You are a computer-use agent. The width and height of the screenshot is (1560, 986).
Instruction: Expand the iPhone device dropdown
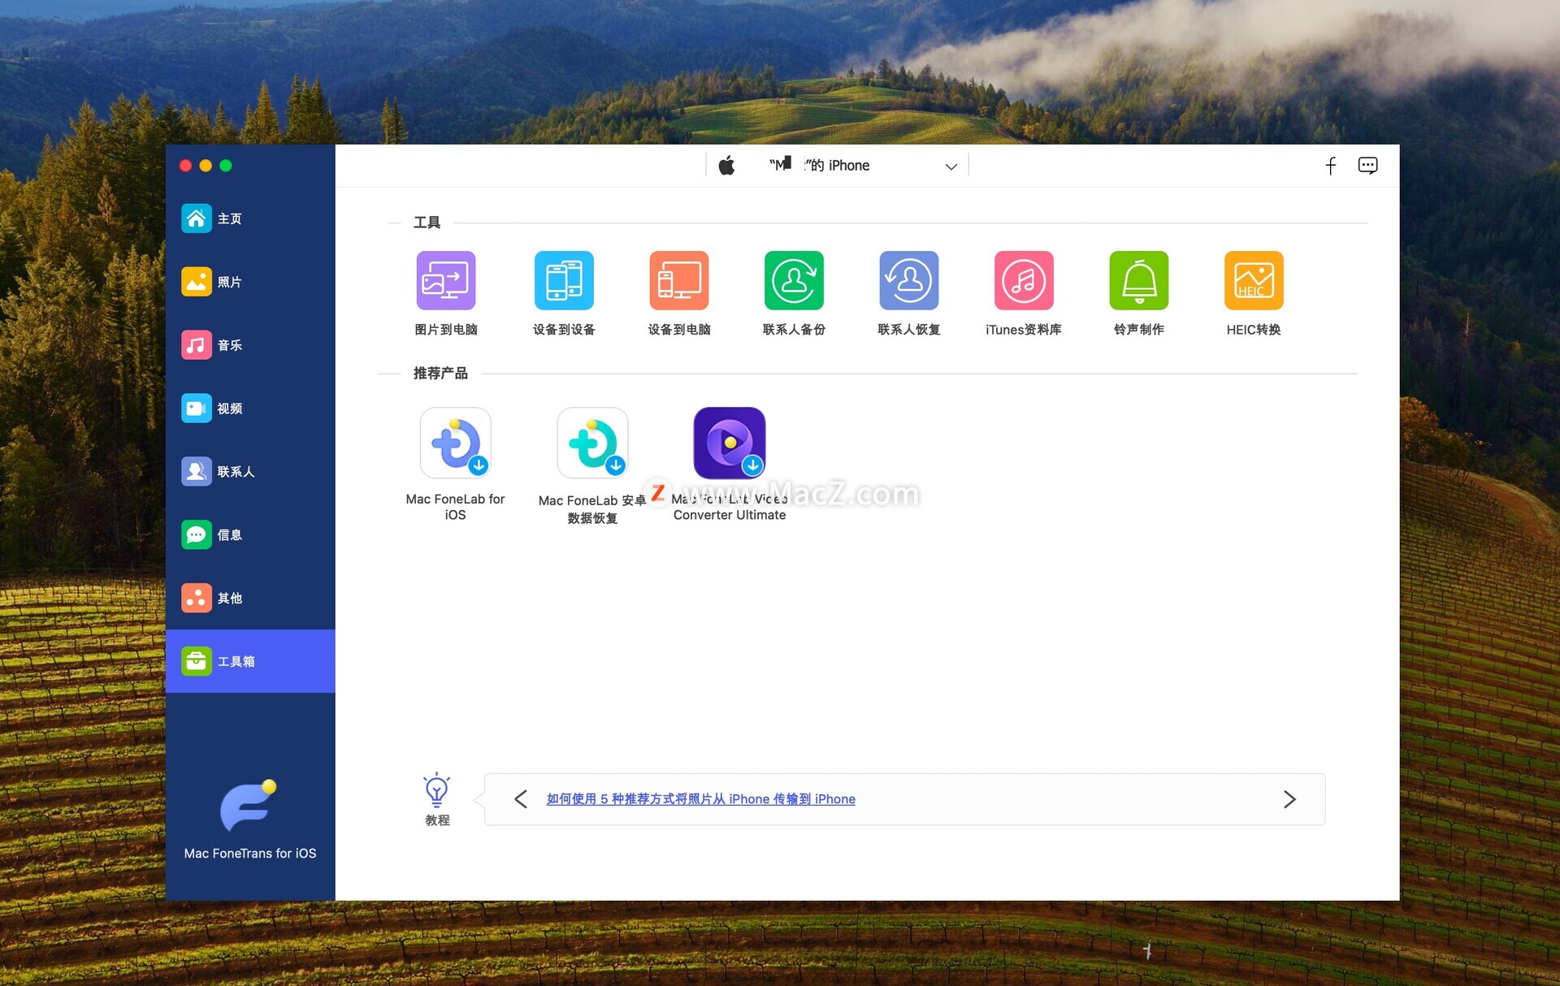951,166
